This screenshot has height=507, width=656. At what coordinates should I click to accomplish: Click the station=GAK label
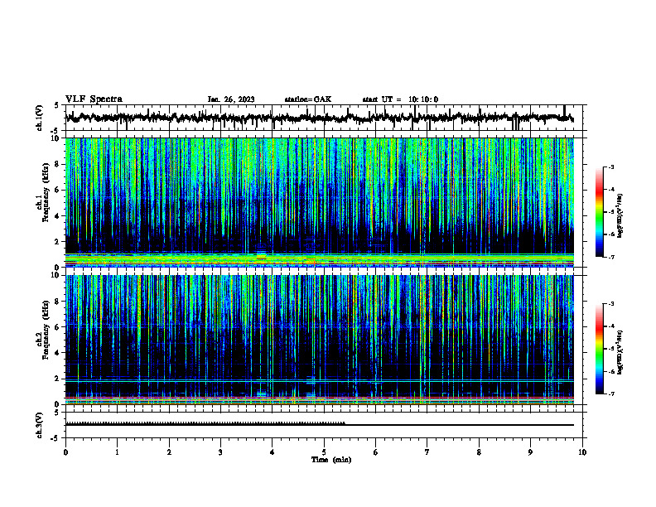point(308,99)
